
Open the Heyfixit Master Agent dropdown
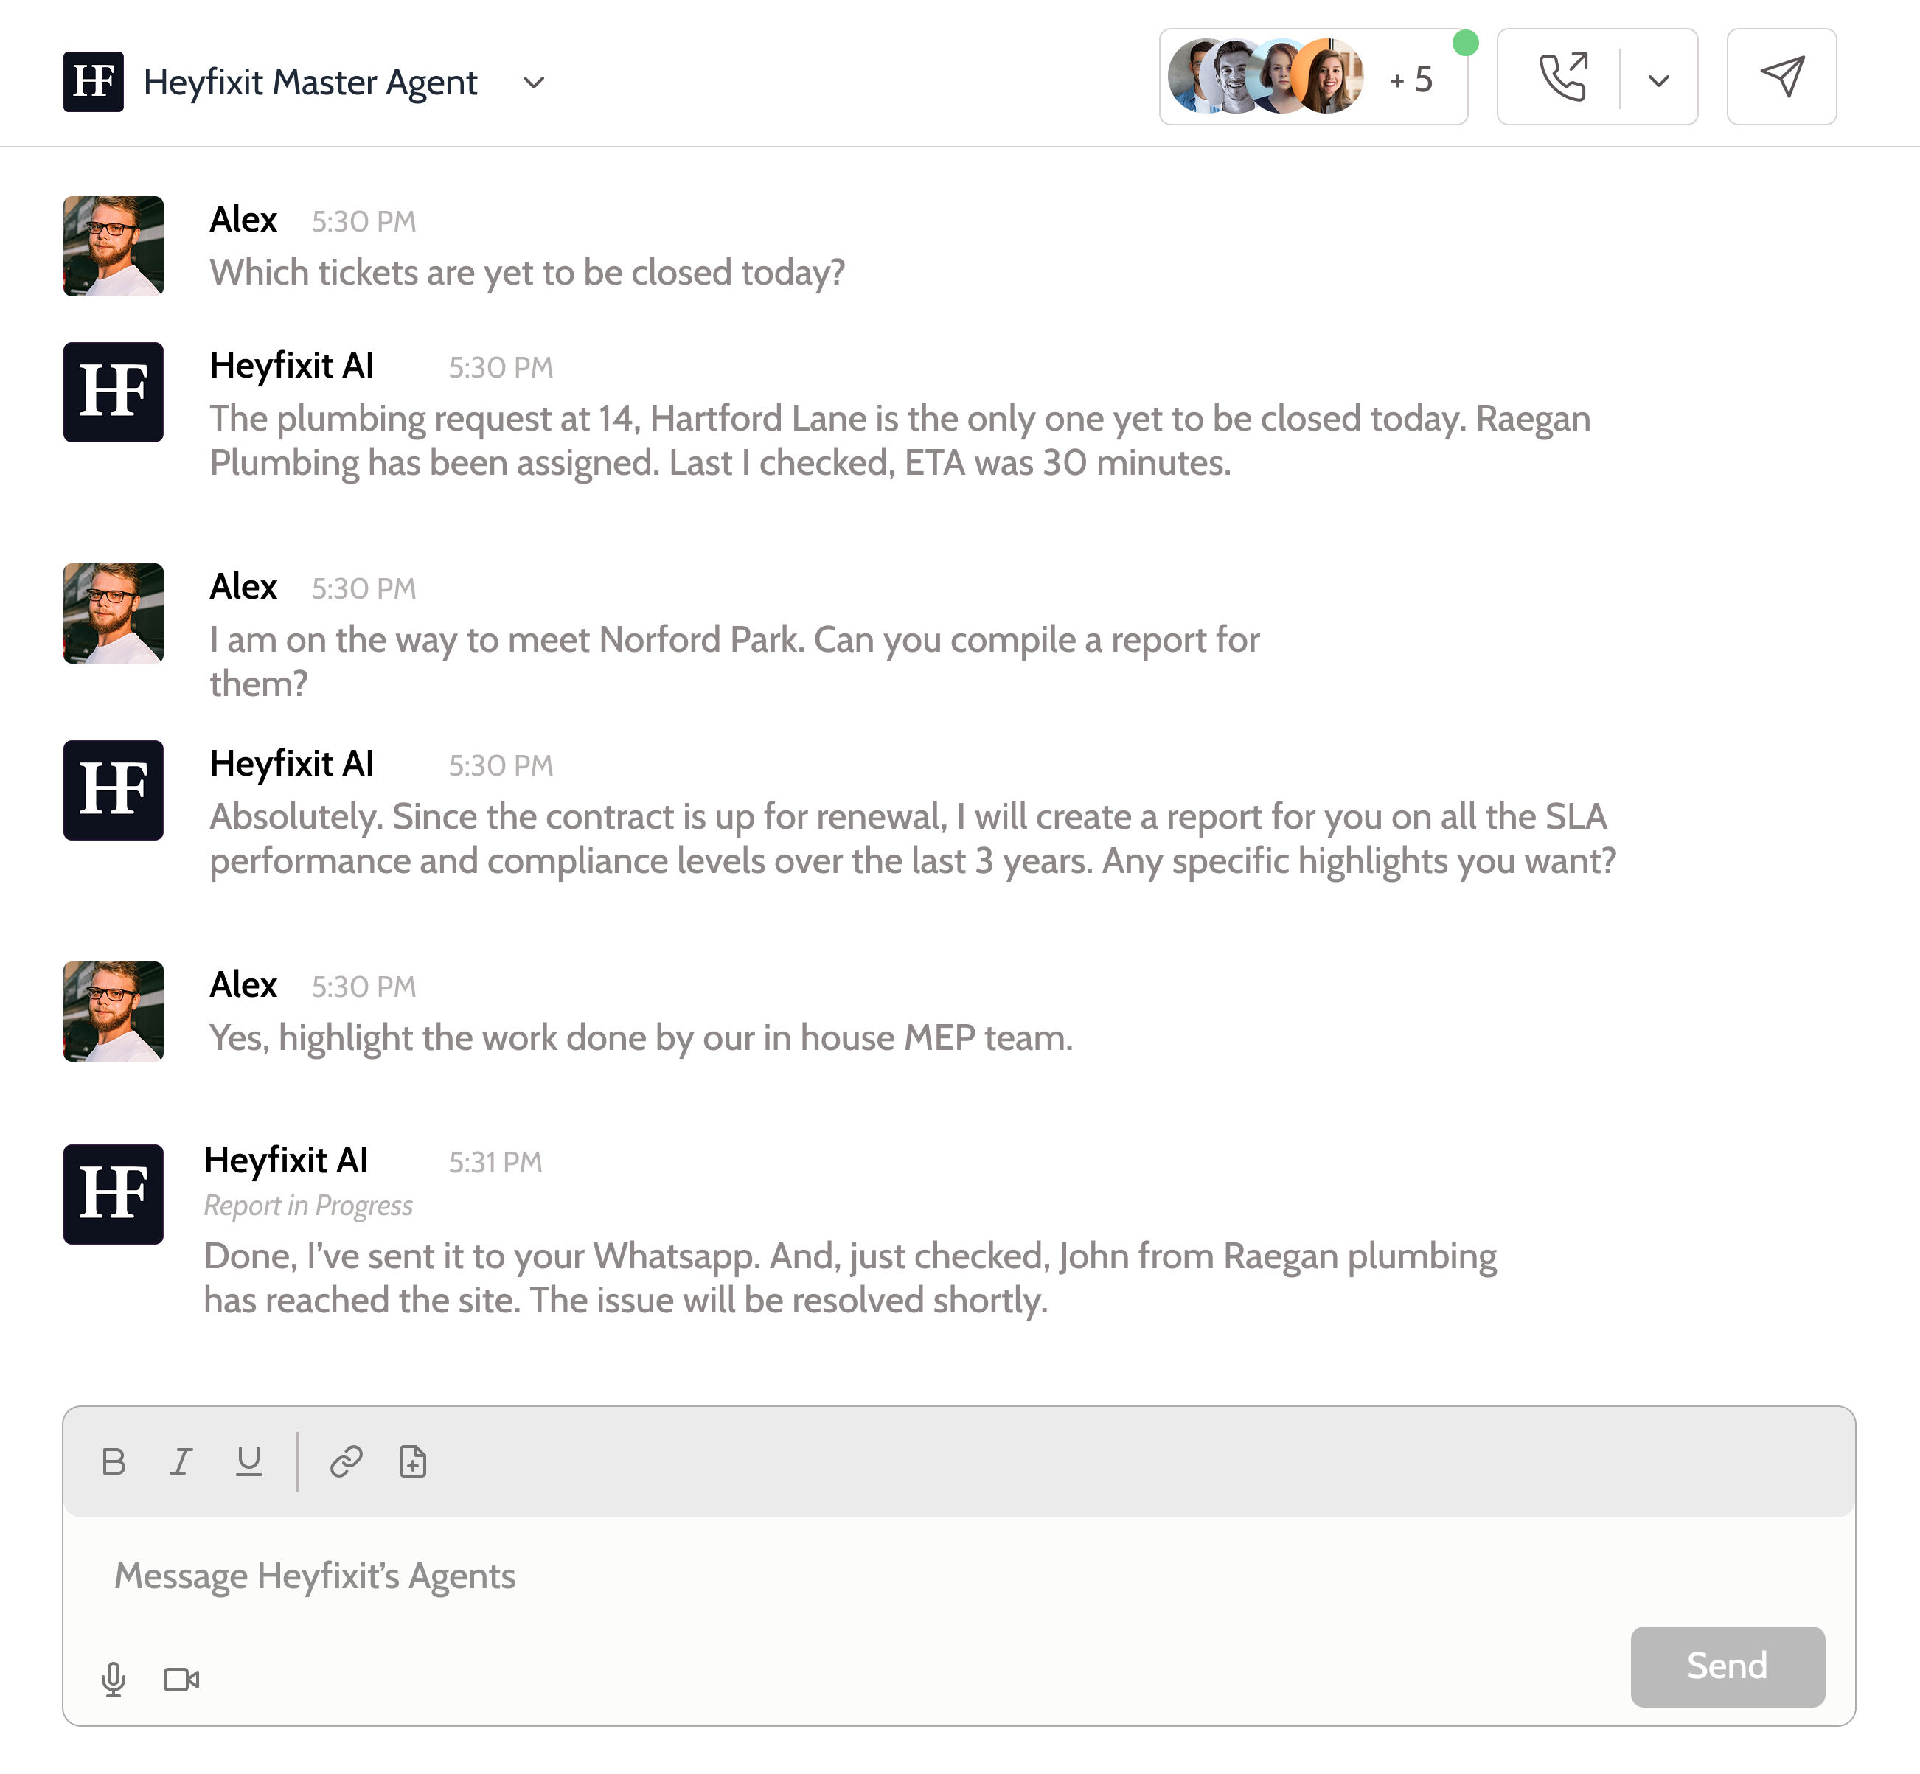coord(535,83)
